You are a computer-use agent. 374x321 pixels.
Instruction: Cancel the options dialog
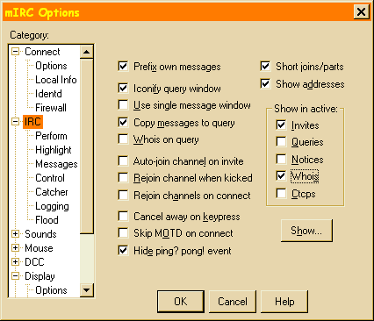[x=233, y=302]
